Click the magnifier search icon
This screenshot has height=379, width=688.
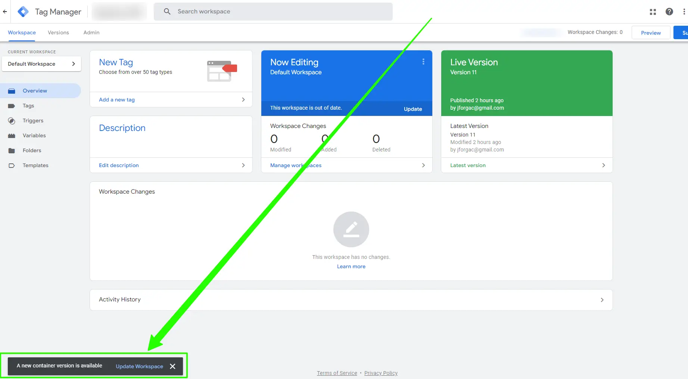click(x=167, y=12)
